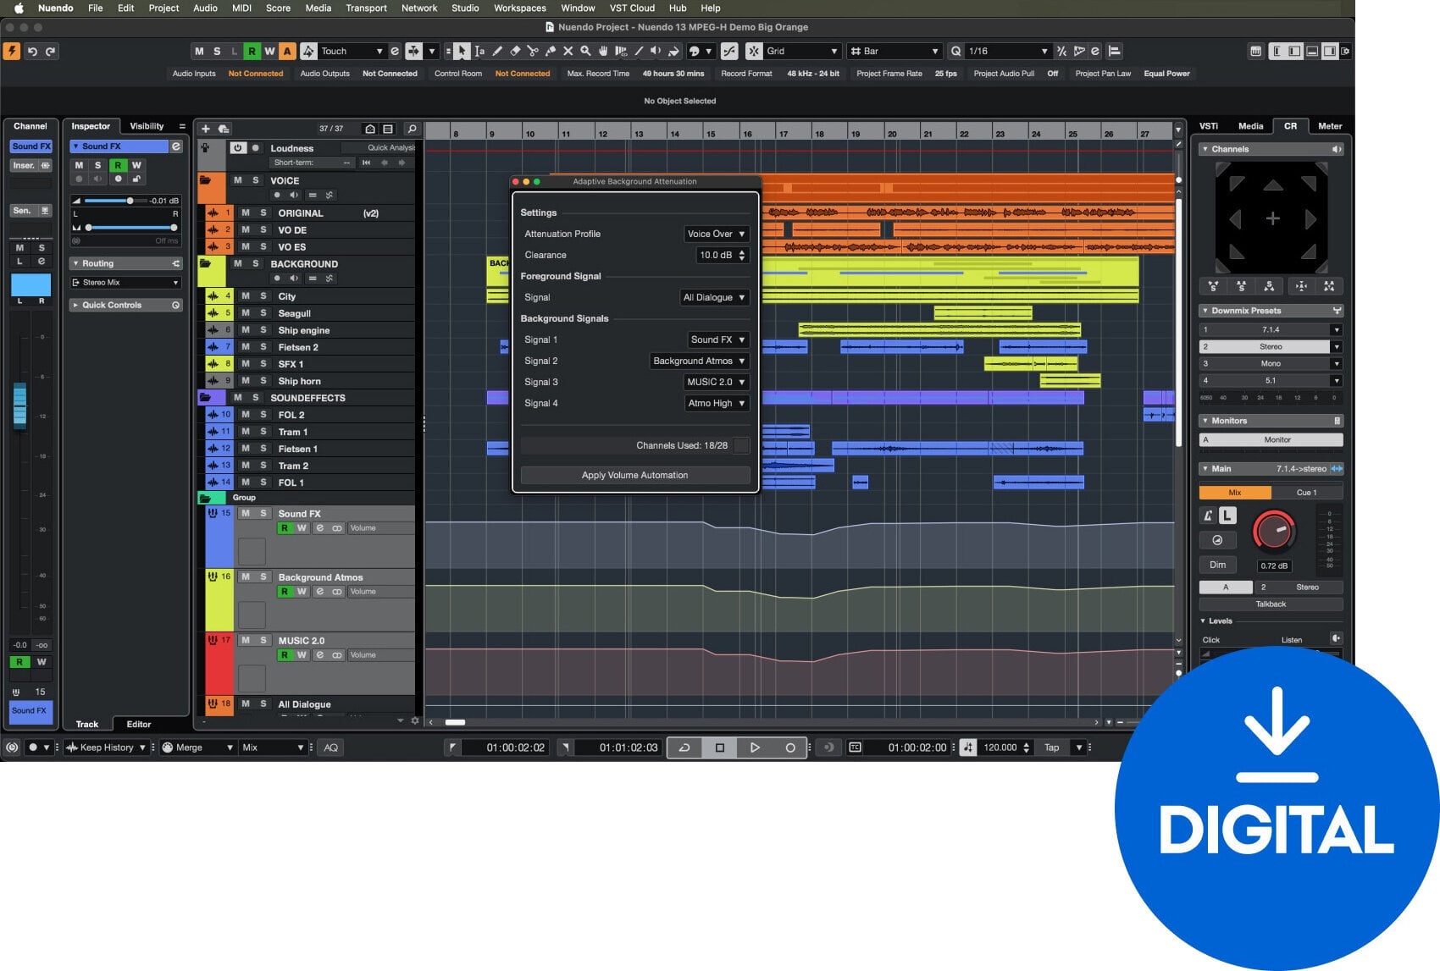
Task: Enable Write automation on Sound FX inspector
Action: [x=136, y=166]
